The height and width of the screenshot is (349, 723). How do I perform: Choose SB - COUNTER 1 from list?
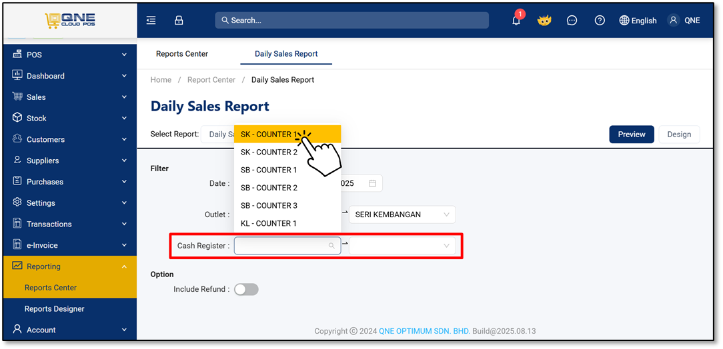click(287, 170)
